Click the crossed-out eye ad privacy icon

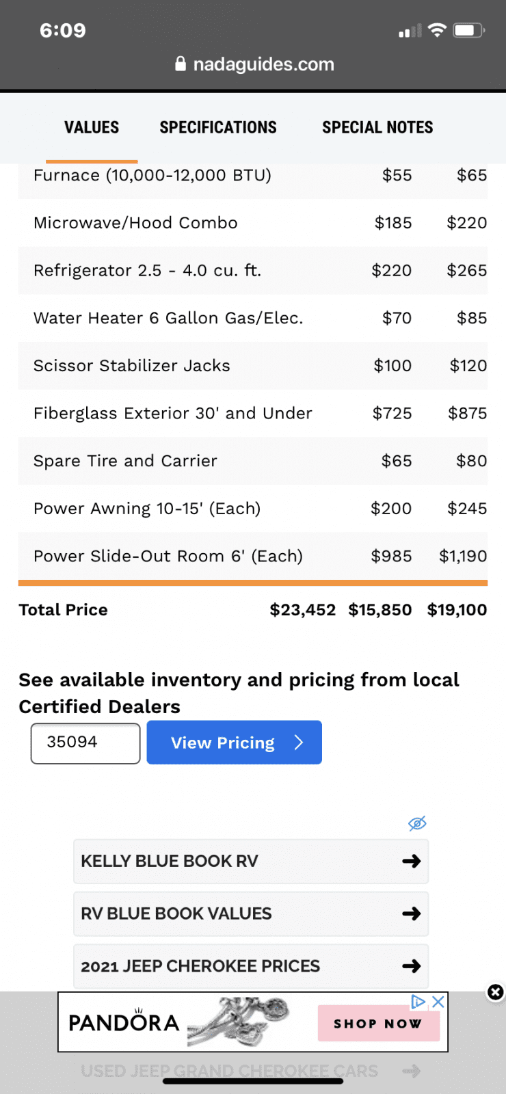click(417, 823)
